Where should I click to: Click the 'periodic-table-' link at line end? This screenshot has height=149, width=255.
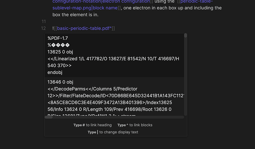197,1
